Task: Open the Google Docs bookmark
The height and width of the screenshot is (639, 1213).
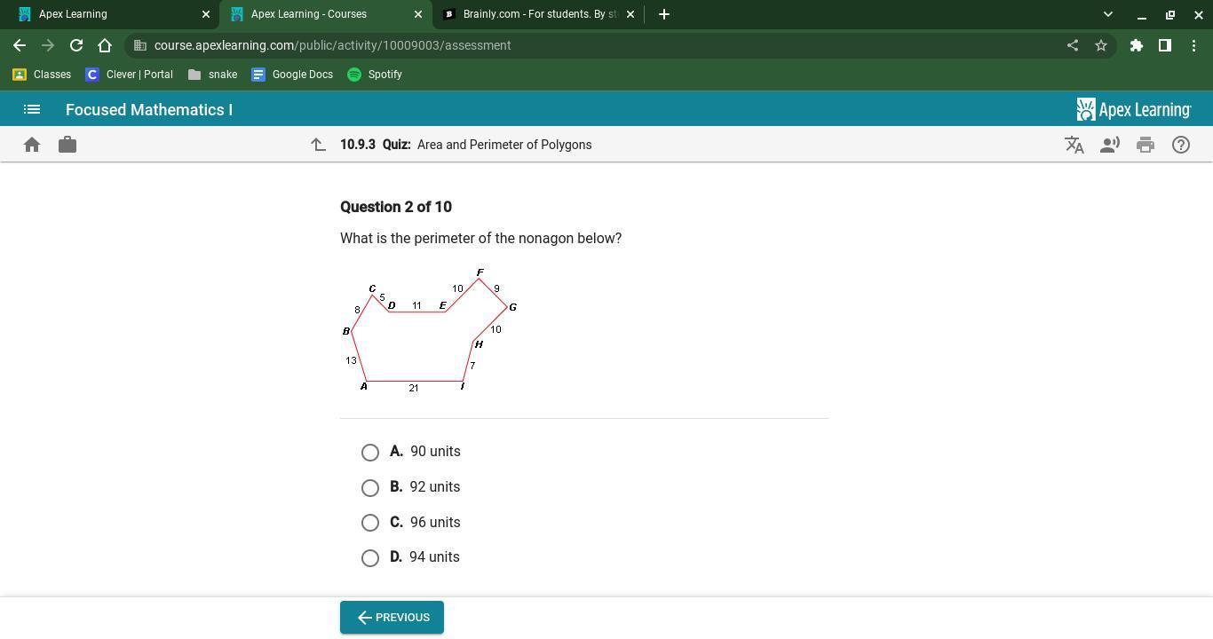Action: tap(292, 75)
